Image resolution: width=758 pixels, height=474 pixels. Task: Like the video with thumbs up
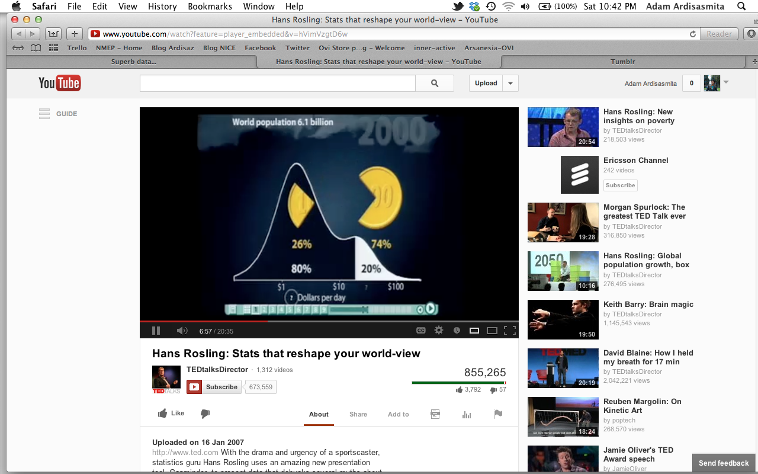tap(171, 414)
